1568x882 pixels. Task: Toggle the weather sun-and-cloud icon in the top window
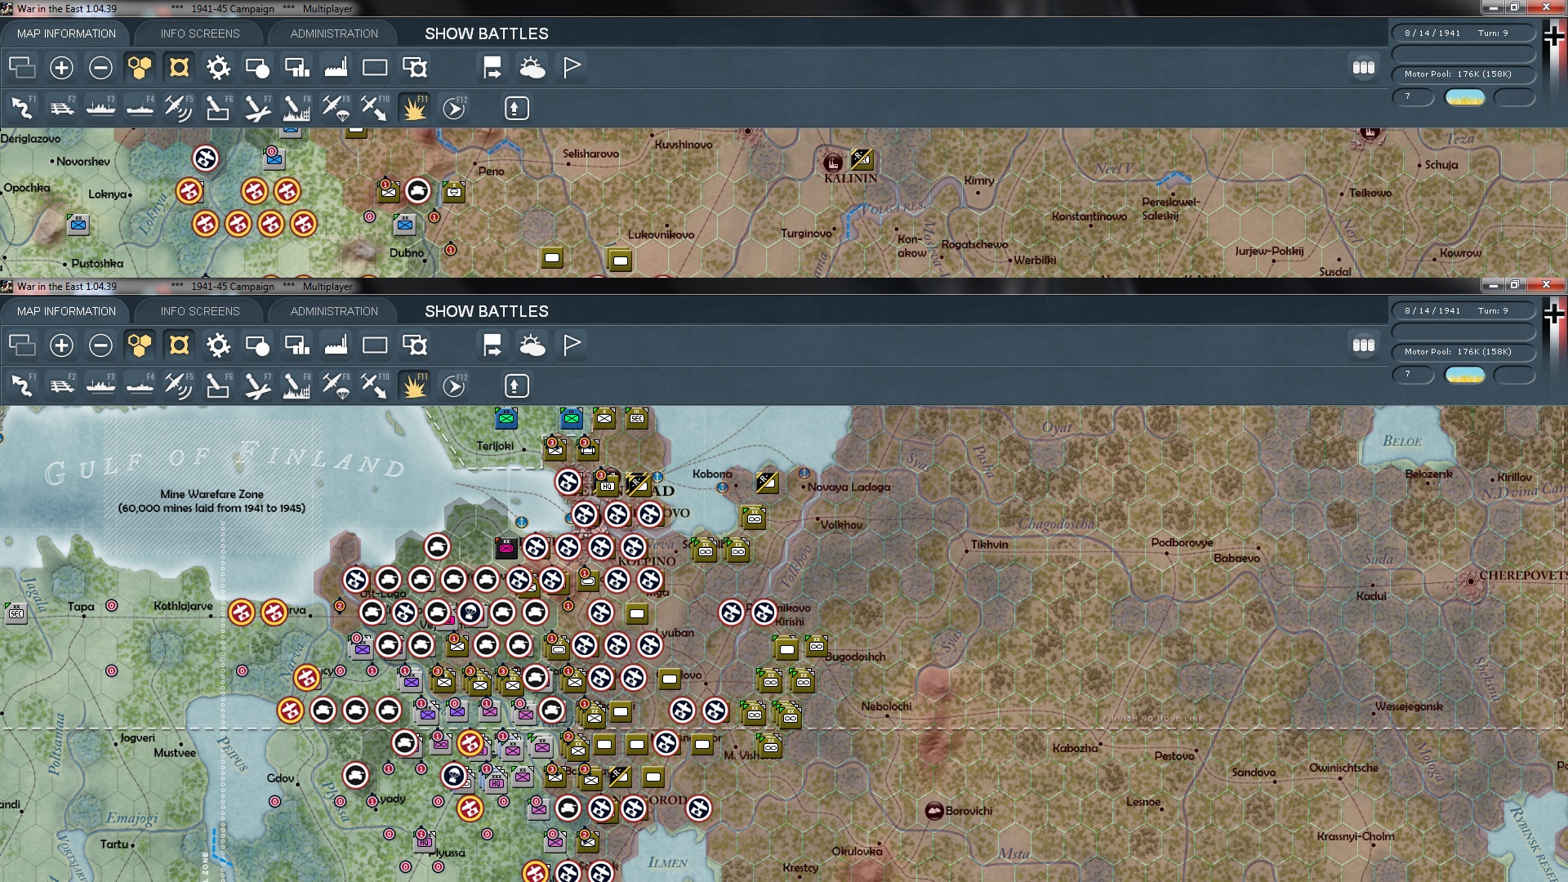(x=532, y=68)
